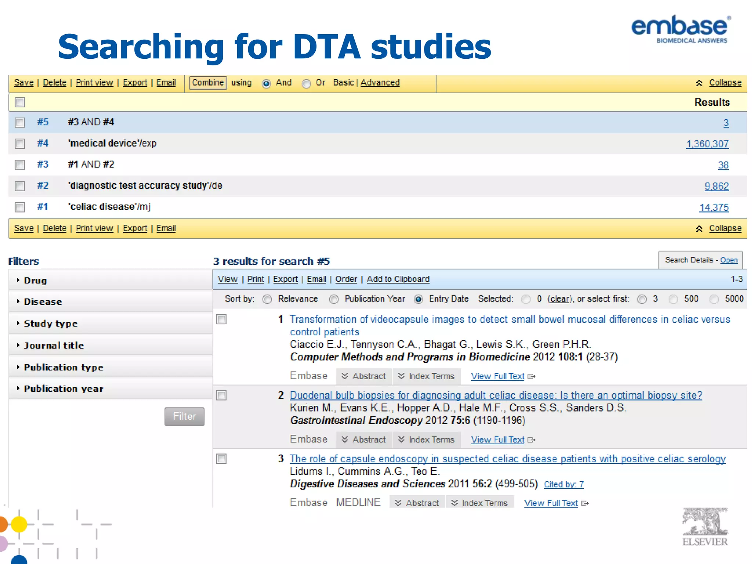The image size is (752, 564).
Task: Check the box for search #5
Action: coord(20,122)
